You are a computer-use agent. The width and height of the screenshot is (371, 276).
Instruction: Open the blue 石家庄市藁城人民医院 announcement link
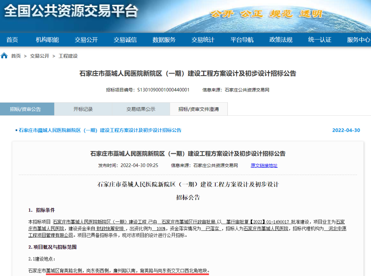coord(100,130)
